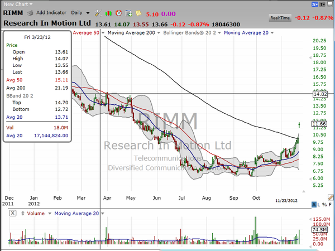Click Avg 200 row in data box
Screen dimensions: 335x251
point(37,88)
